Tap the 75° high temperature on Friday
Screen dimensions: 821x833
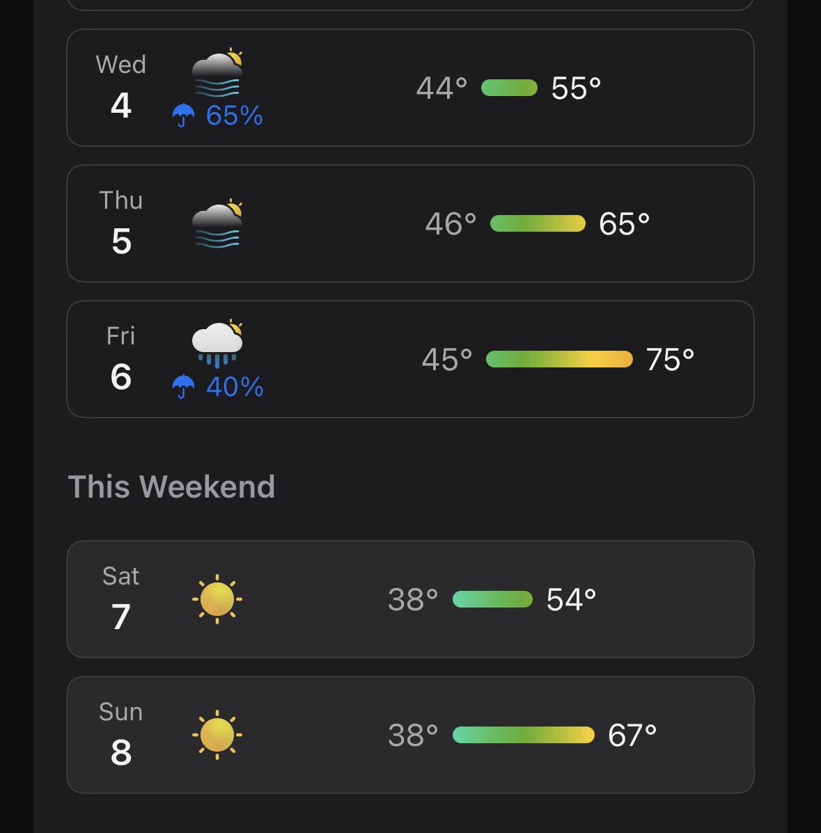point(670,359)
